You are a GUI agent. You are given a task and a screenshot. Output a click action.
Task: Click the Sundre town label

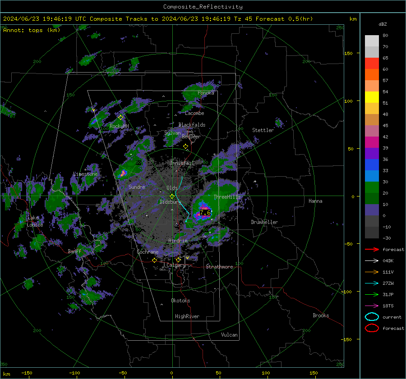click(137, 187)
